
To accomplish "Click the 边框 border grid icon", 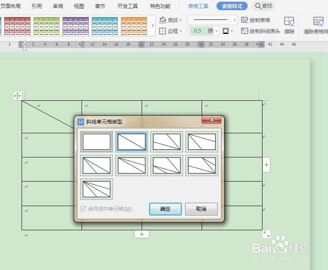I will tap(162, 31).
